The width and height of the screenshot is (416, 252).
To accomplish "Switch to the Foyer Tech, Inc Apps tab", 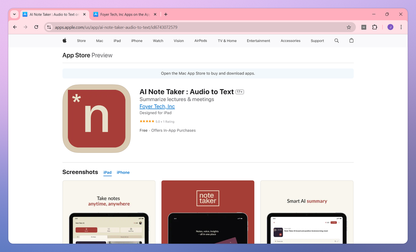I will point(125,15).
